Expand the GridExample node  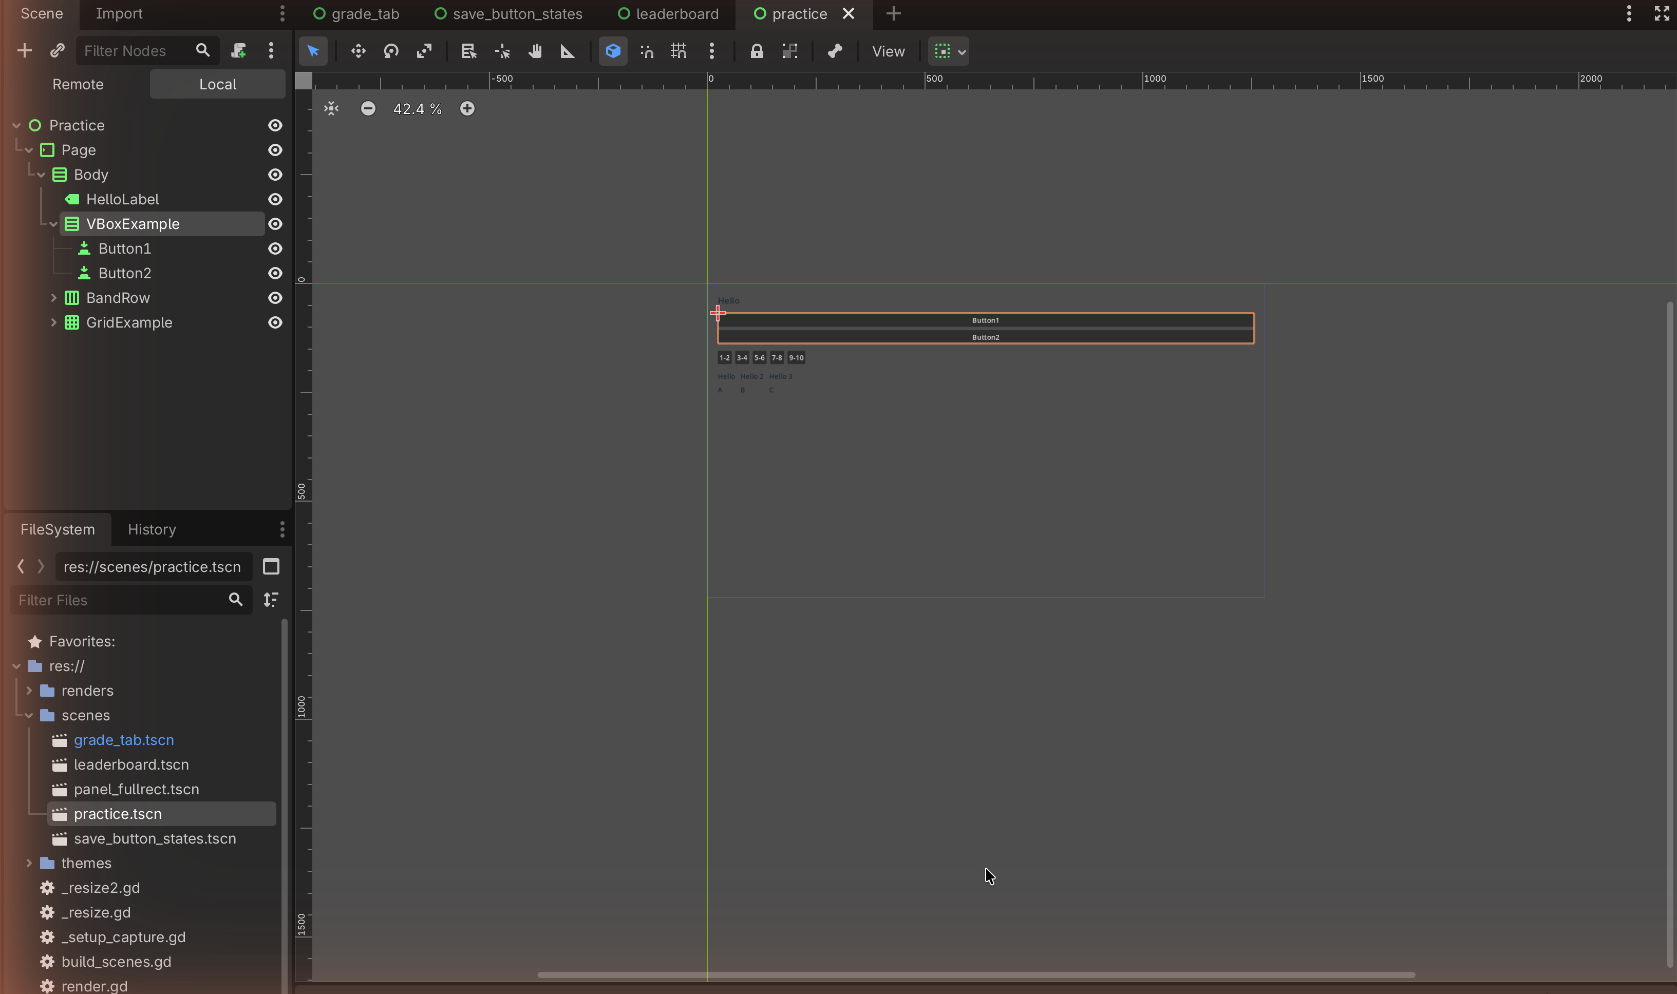click(53, 323)
